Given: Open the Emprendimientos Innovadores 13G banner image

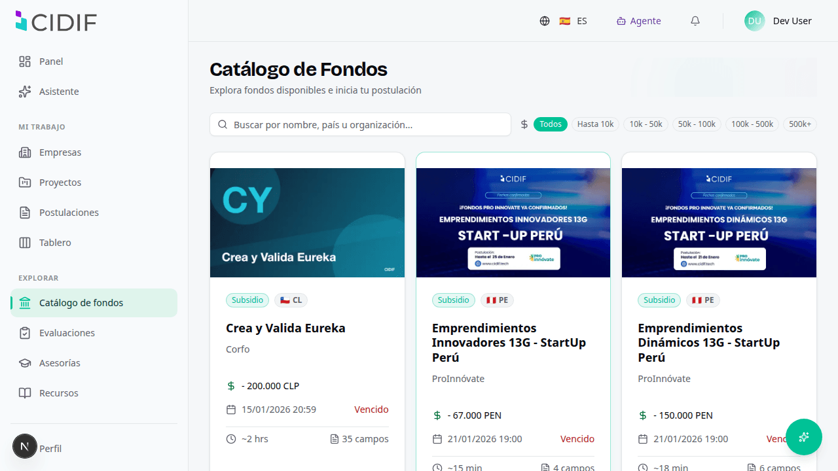Looking at the screenshot, I should pyautogui.click(x=513, y=222).
